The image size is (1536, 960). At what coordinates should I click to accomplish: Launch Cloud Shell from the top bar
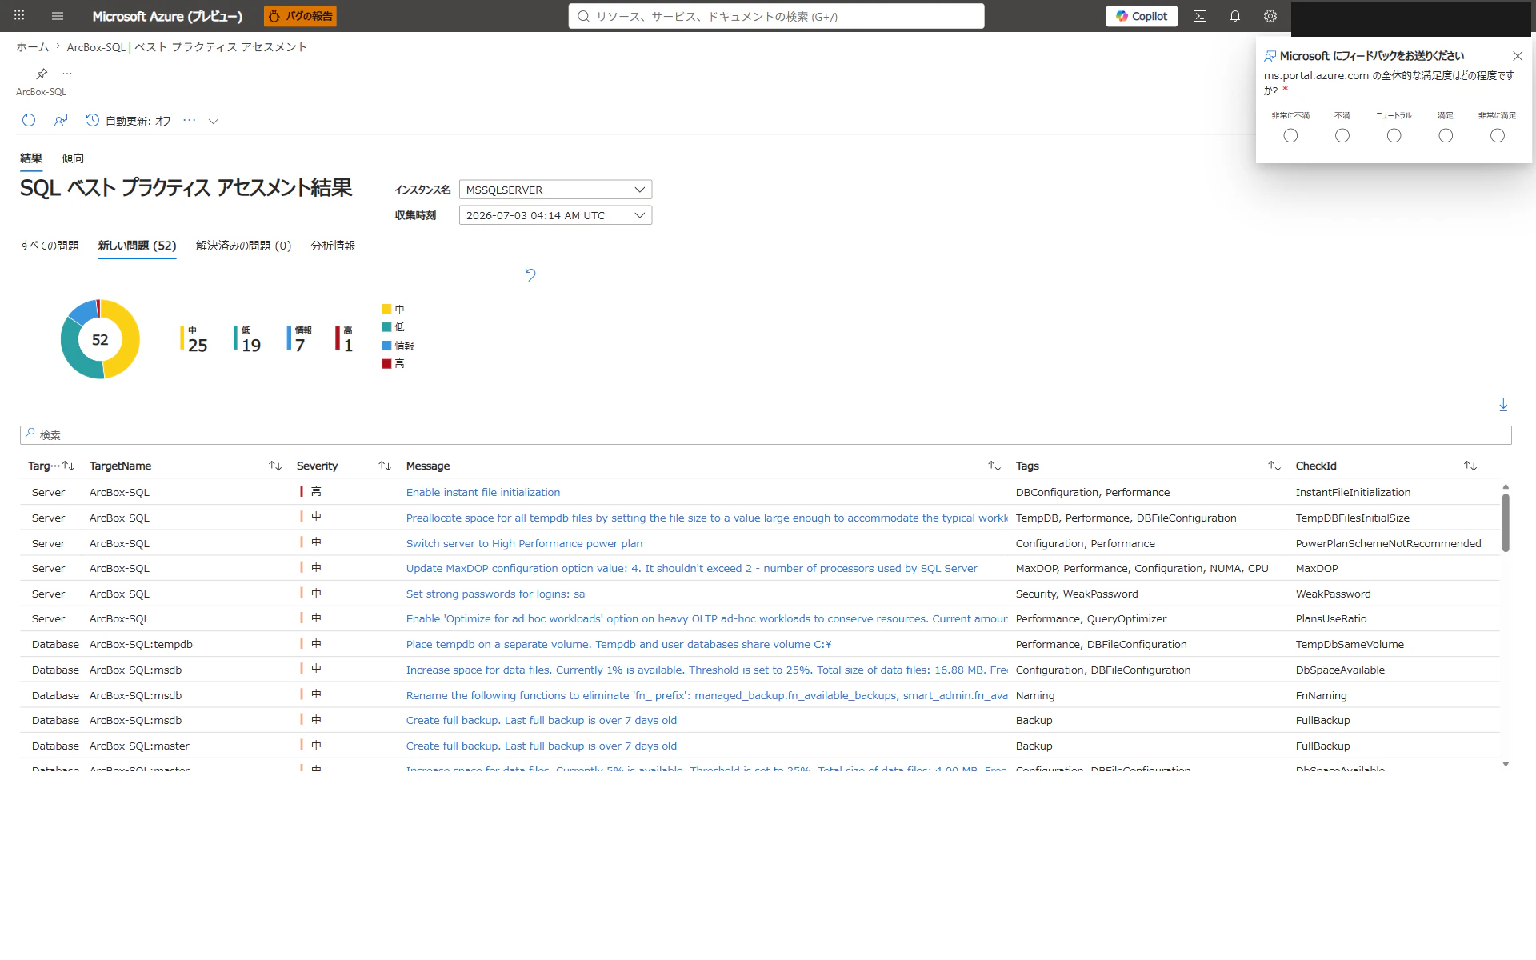pos(1200,16)
